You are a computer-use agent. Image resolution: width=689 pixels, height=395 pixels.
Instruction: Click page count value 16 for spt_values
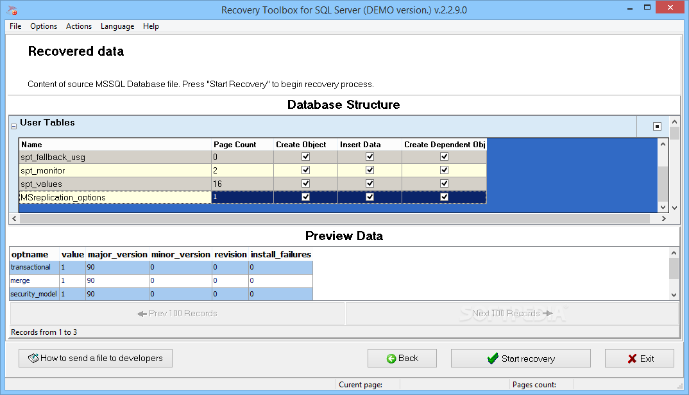[242, 184]
